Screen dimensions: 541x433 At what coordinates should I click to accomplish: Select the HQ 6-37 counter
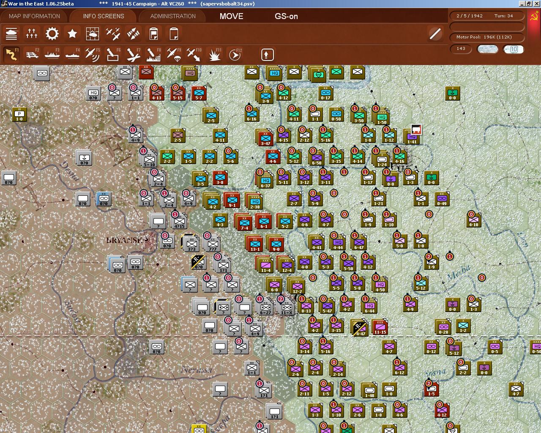pyautogui.click(x=265, y=180)
